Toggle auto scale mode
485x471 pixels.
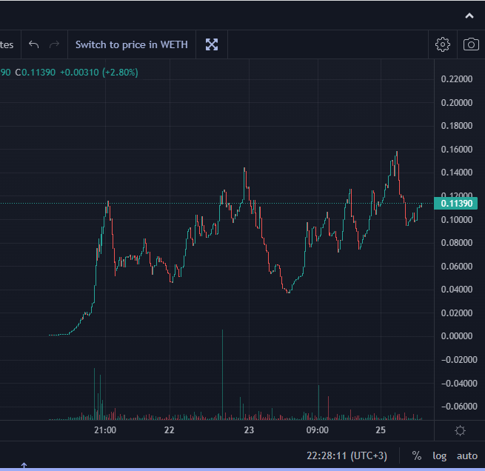tap(467, 456)
